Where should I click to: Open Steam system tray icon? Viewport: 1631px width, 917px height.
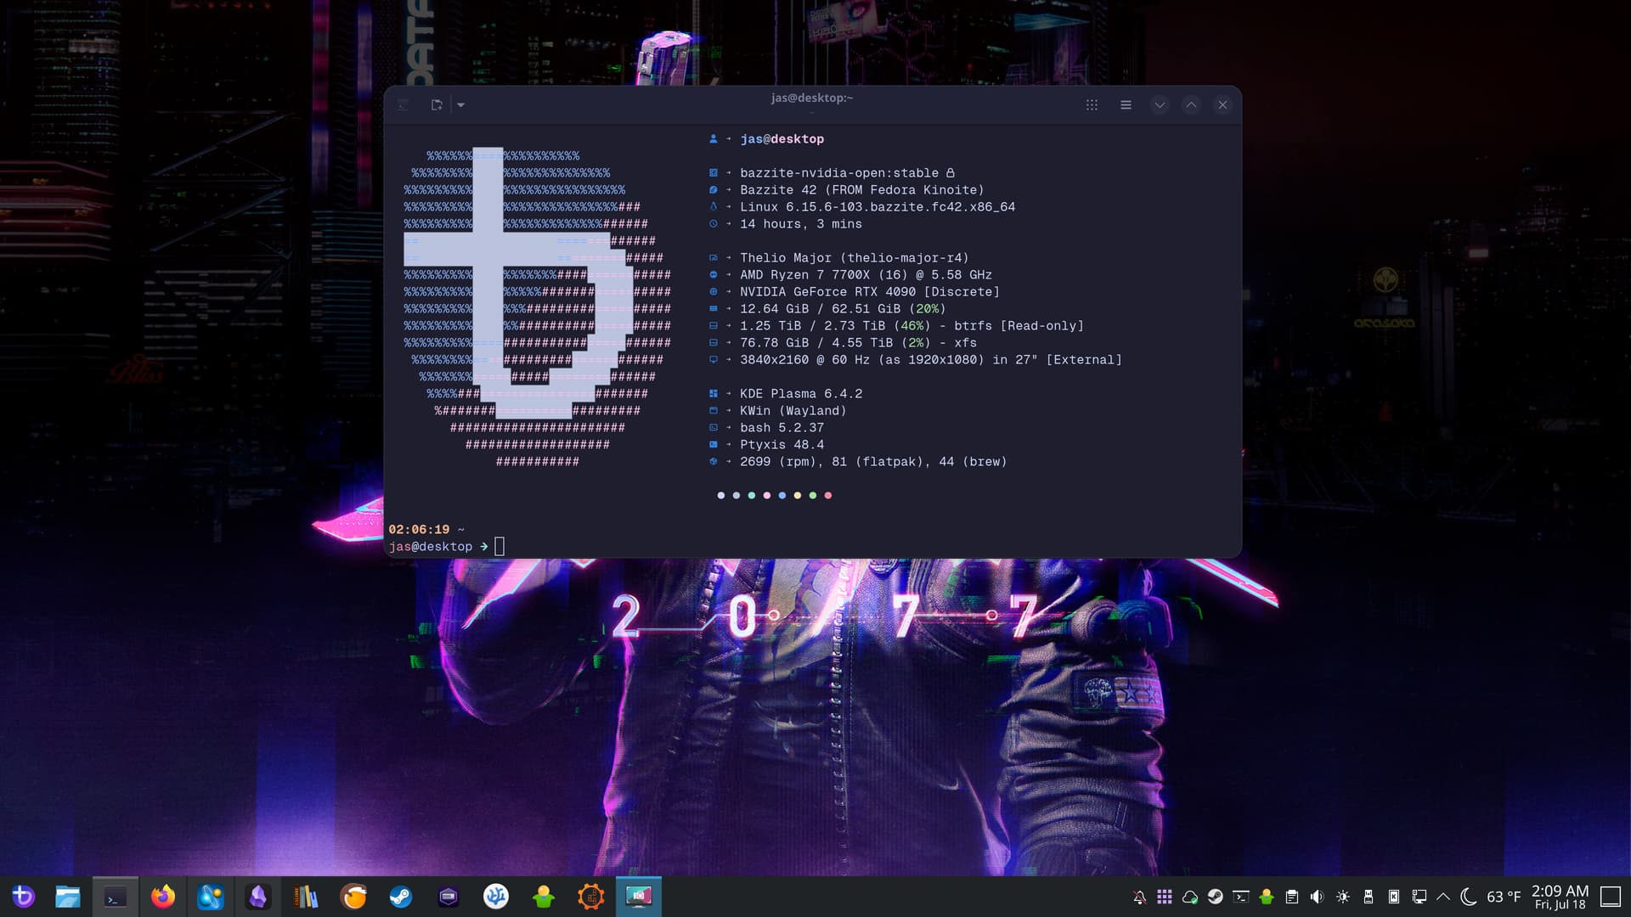point(1216,897)
